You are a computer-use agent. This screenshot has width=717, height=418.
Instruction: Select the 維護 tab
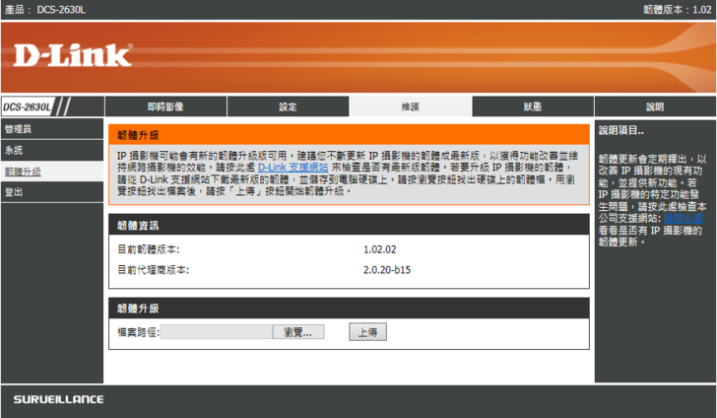tap(411, 106)
